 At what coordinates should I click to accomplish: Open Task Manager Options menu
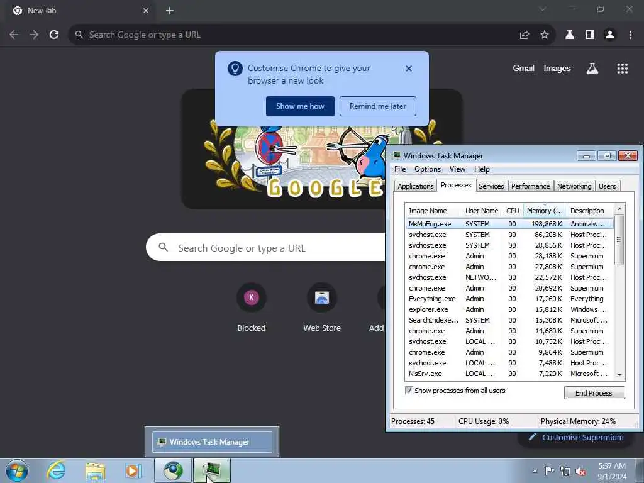point(428,169)
